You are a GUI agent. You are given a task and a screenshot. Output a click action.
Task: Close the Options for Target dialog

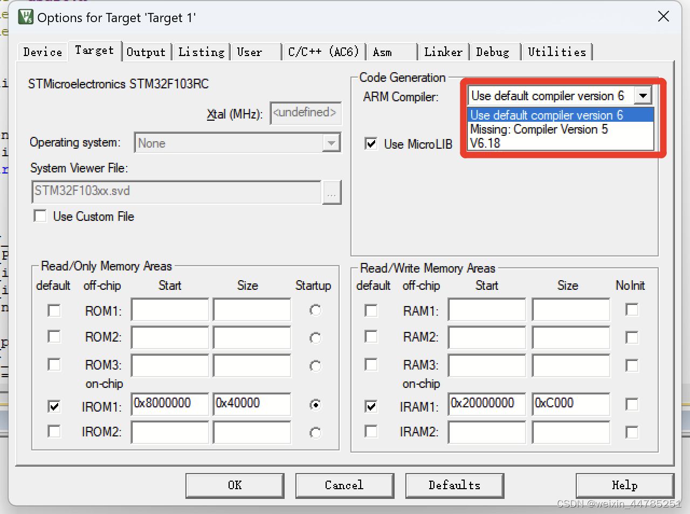[664, 16]
